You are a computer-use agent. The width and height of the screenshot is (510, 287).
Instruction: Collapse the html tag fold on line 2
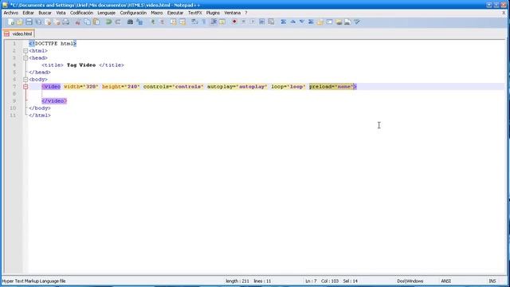coord(25,51)
